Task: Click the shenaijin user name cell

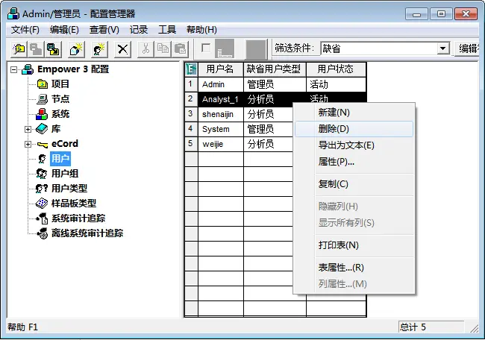Action: [x=221, y=114]
